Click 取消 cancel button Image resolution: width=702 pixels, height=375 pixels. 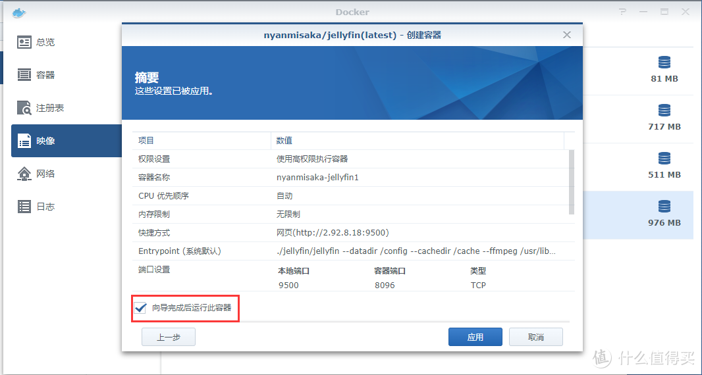click(536, 337)
